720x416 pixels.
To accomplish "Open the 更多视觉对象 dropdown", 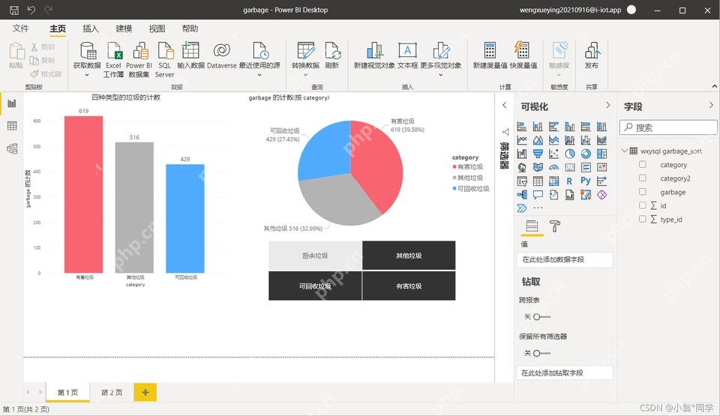I will tap(440, 75).
